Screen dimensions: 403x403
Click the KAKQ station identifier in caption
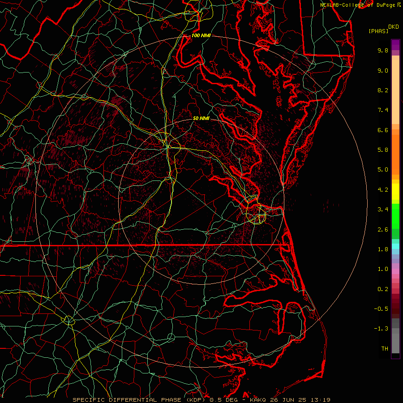258,400
